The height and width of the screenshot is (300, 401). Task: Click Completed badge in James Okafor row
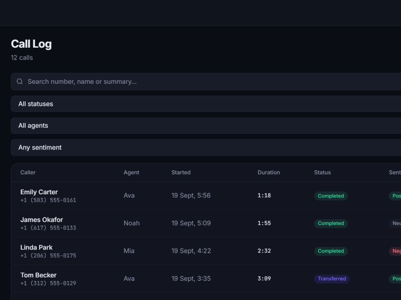(331, 223)
